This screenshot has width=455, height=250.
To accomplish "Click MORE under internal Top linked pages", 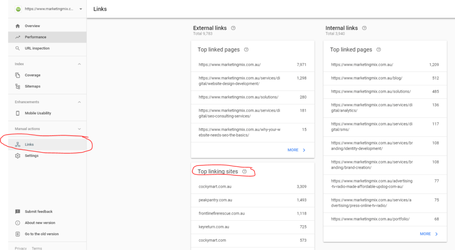I will click(429, 234).
